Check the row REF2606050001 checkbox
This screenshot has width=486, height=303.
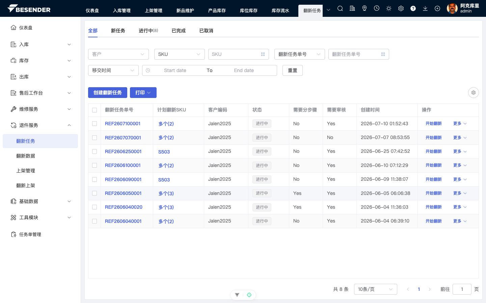[x=94, y=193]
